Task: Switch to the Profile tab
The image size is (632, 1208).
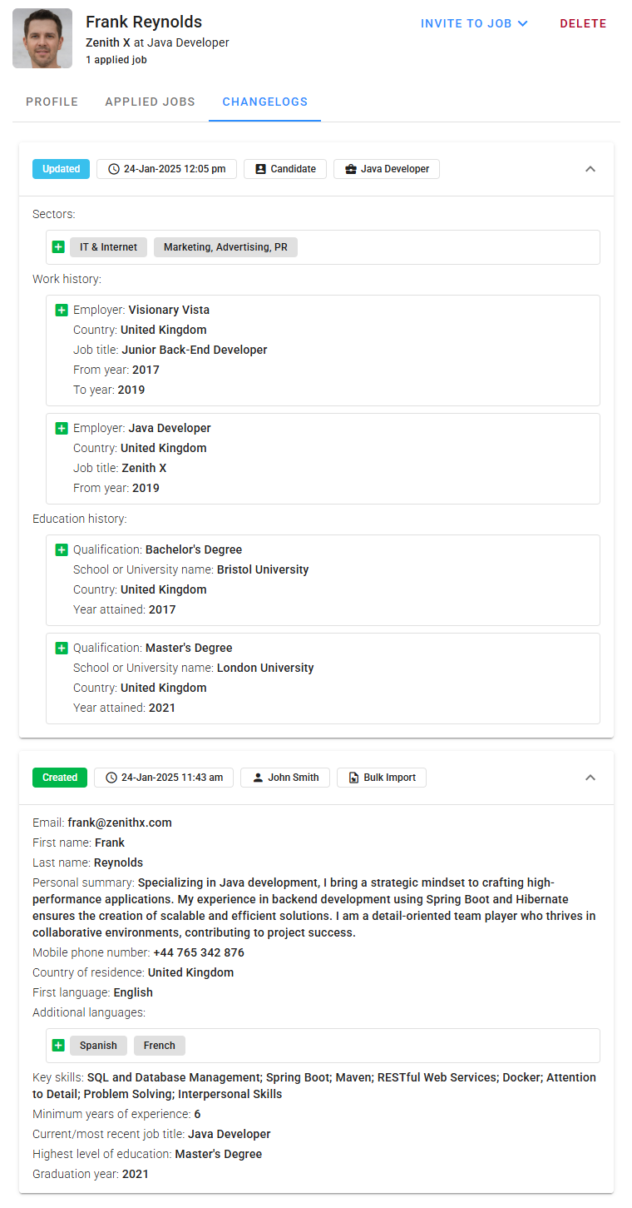Action: point(52,101)
